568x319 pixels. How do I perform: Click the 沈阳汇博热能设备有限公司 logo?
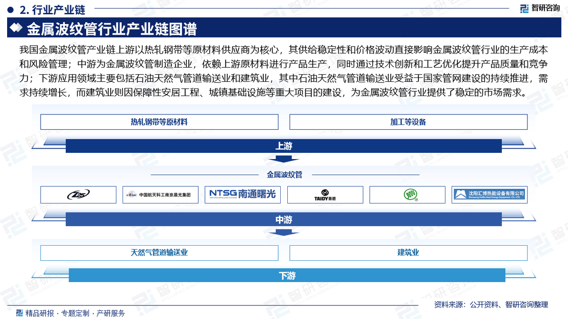pos(490,195)
